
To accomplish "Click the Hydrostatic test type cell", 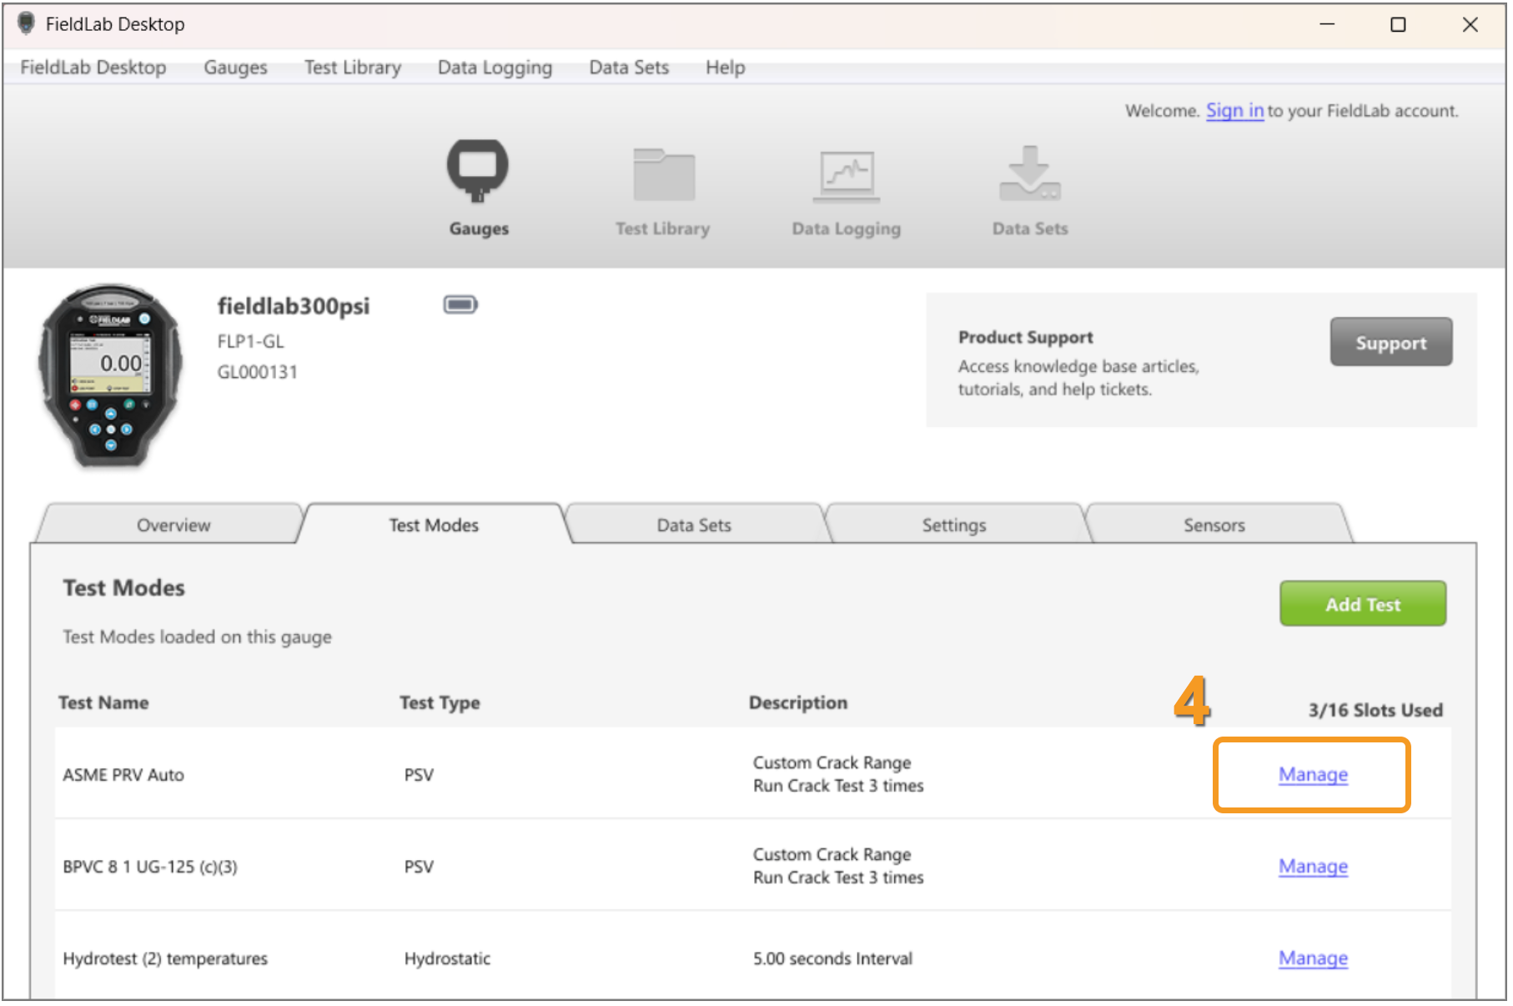I will pyautogui.click(x=447, y=958).
